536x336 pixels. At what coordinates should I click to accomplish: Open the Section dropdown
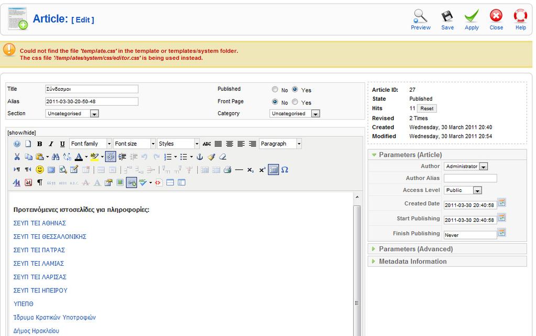(72, 114)
